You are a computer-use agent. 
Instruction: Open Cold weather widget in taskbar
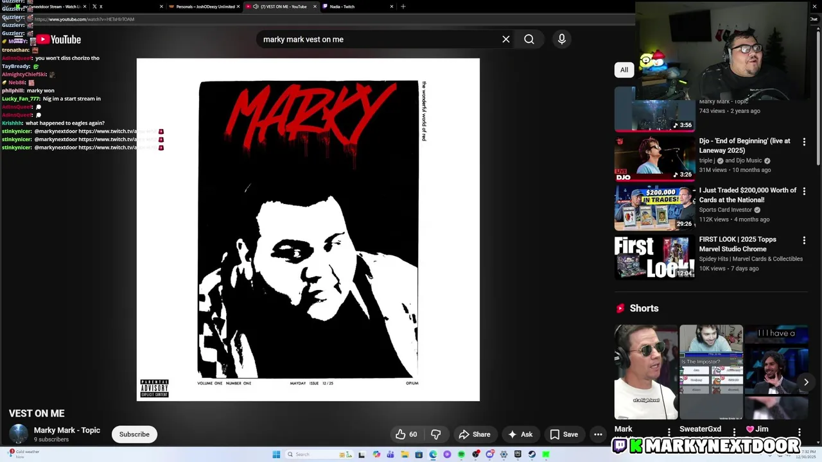tap(22, 454)
